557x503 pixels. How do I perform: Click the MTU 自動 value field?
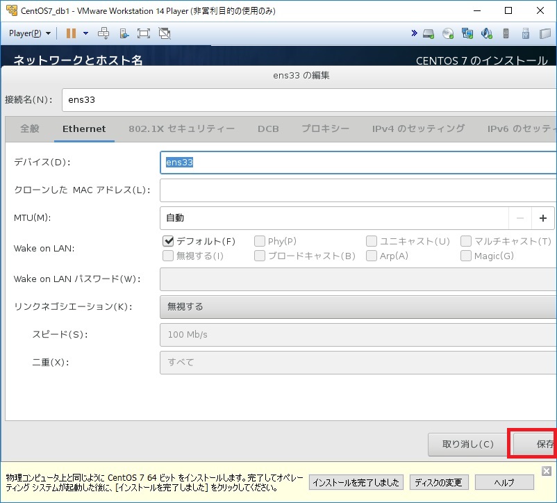coord(334,218)
